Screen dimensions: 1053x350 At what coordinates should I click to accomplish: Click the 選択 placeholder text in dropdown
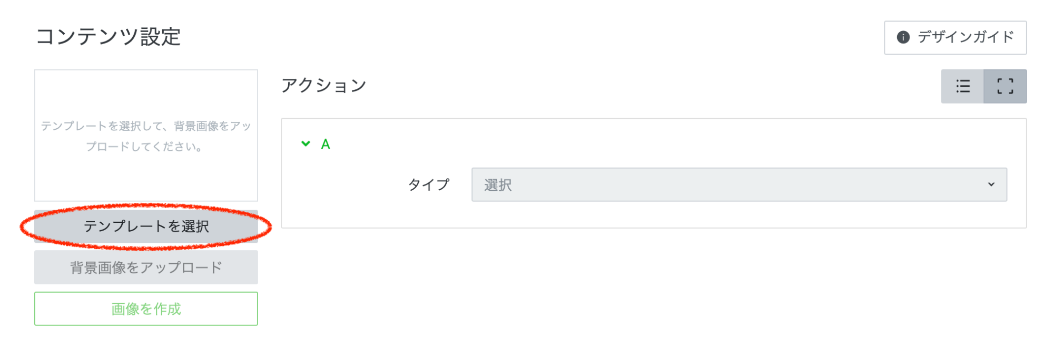[x=498, y=185]
